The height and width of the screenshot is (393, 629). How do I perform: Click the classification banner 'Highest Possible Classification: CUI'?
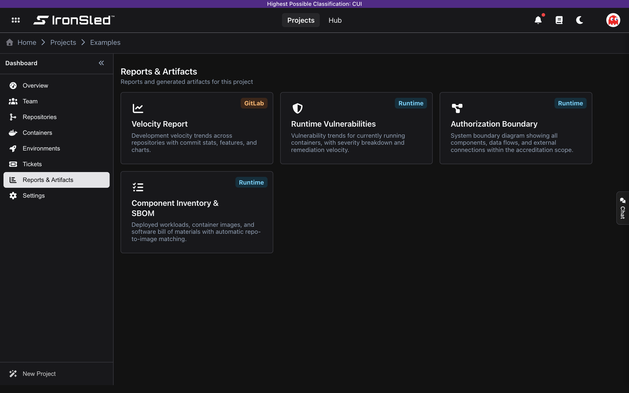pyautogui.click(x=314, y=4)
